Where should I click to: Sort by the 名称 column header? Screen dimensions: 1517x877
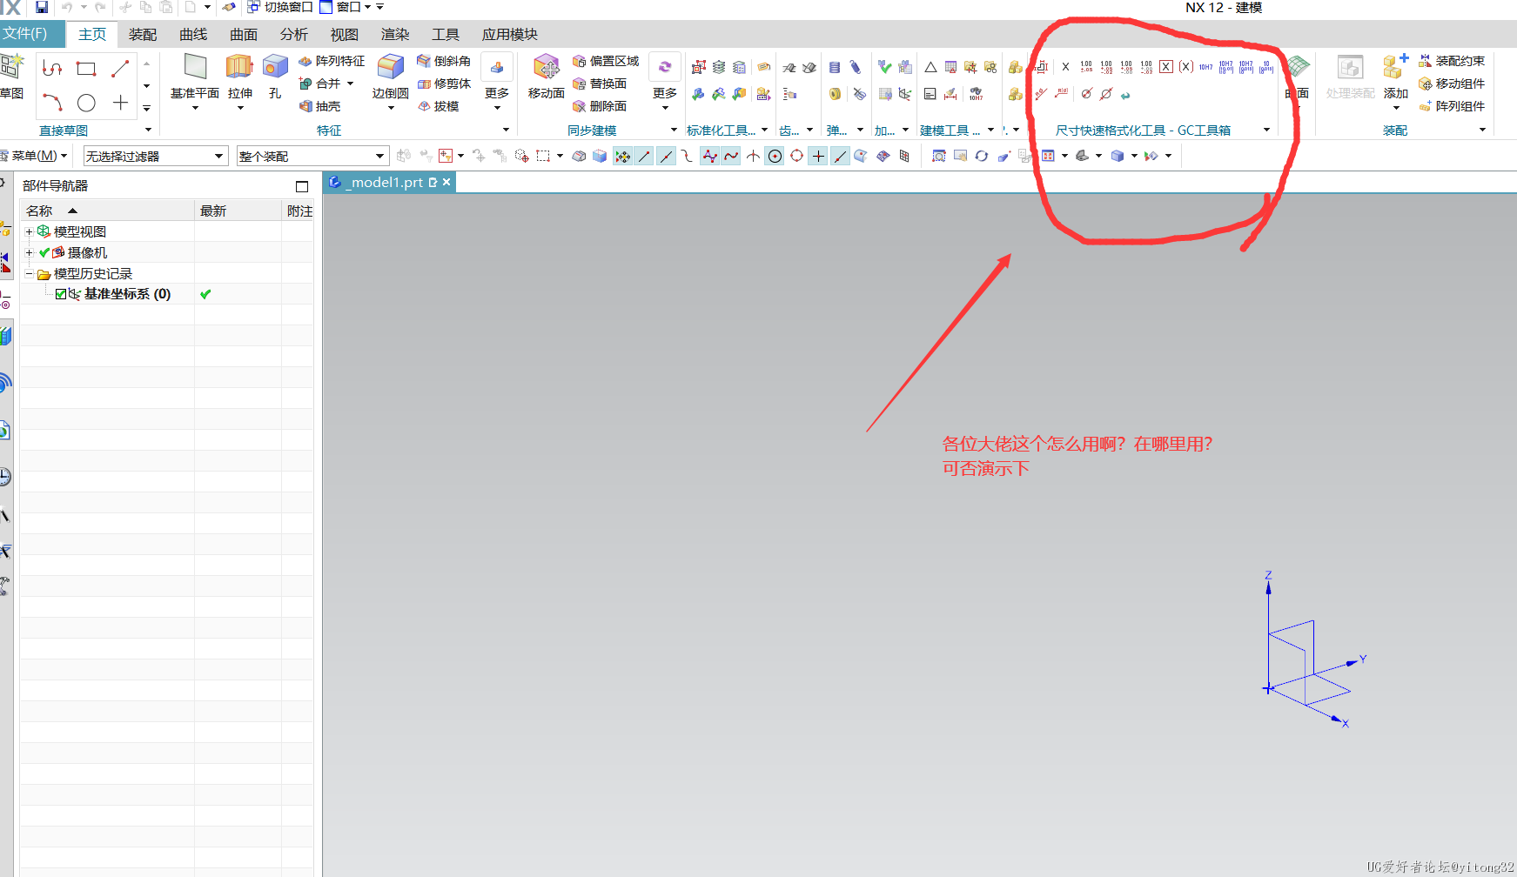point(107,211)
